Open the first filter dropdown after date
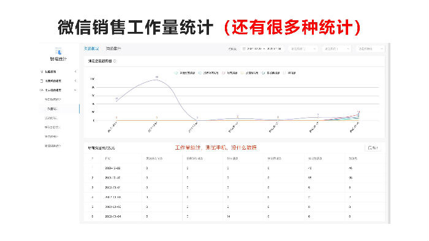This screenshot has height=241, width=429. 303,48
